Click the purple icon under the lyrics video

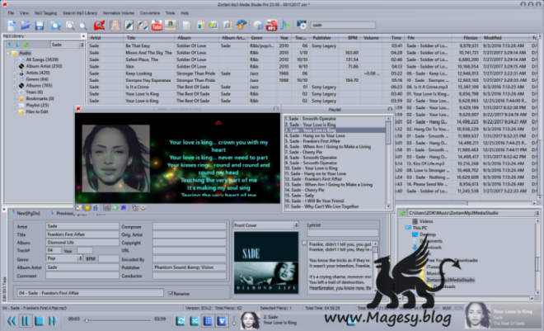click(123, 208)
